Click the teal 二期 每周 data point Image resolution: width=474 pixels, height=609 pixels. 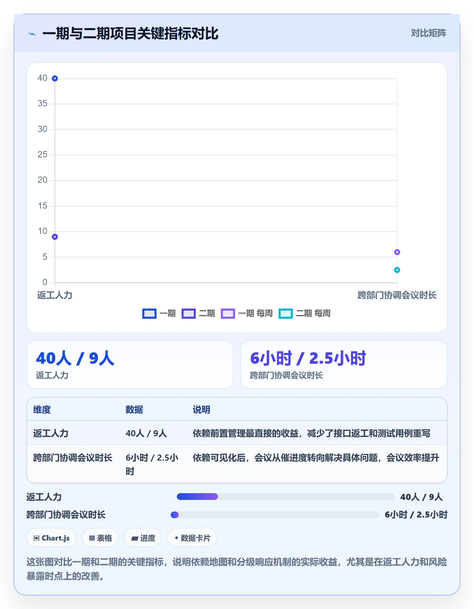click(397, 270)
